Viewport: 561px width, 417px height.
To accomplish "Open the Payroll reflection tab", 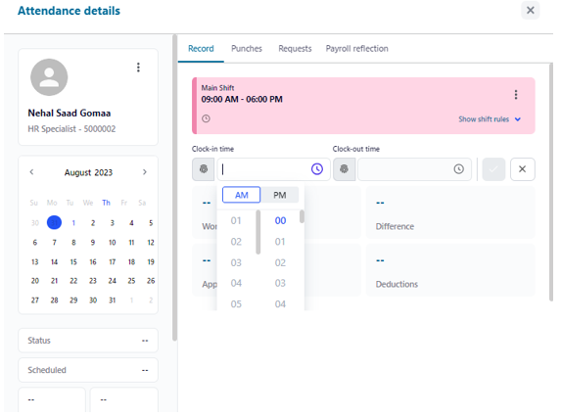I will (x=356, y=49).
